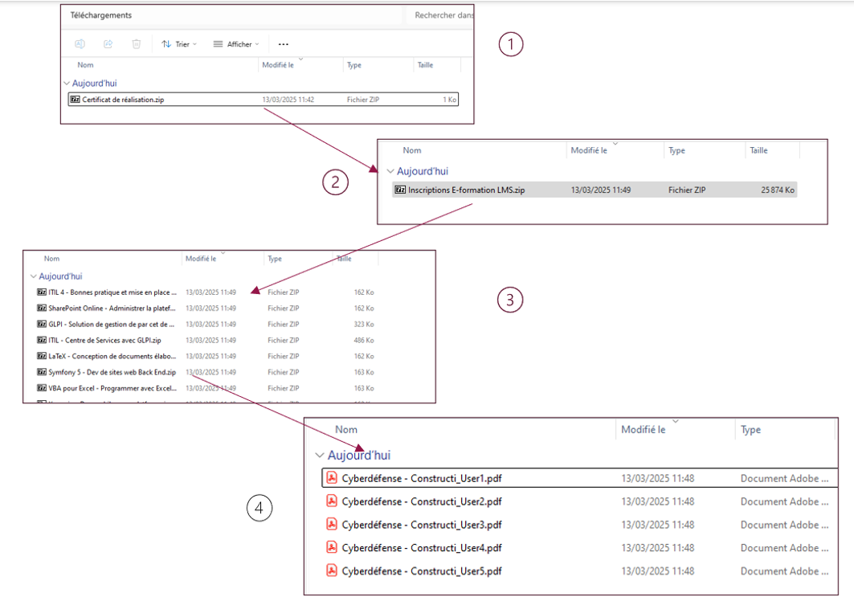
Task: Click the Share icon in the Téléchargements toolbar
Action: 108,44
